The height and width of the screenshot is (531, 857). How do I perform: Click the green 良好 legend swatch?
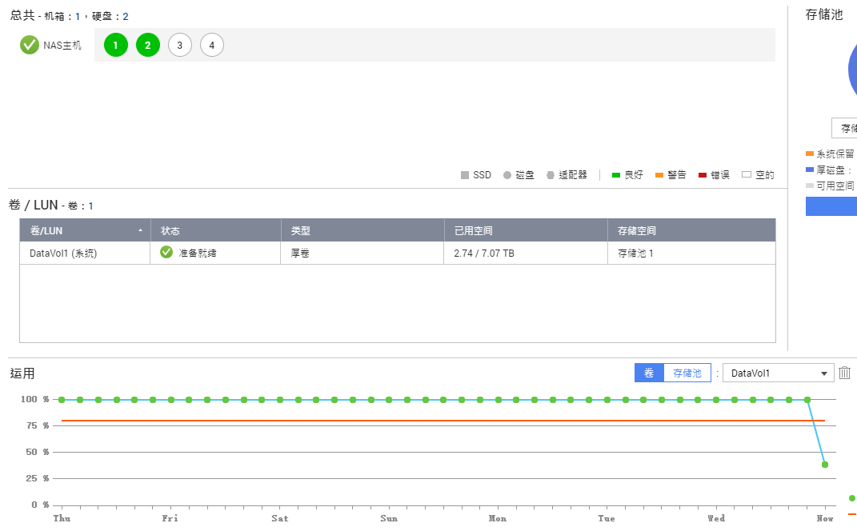point(616,175)
